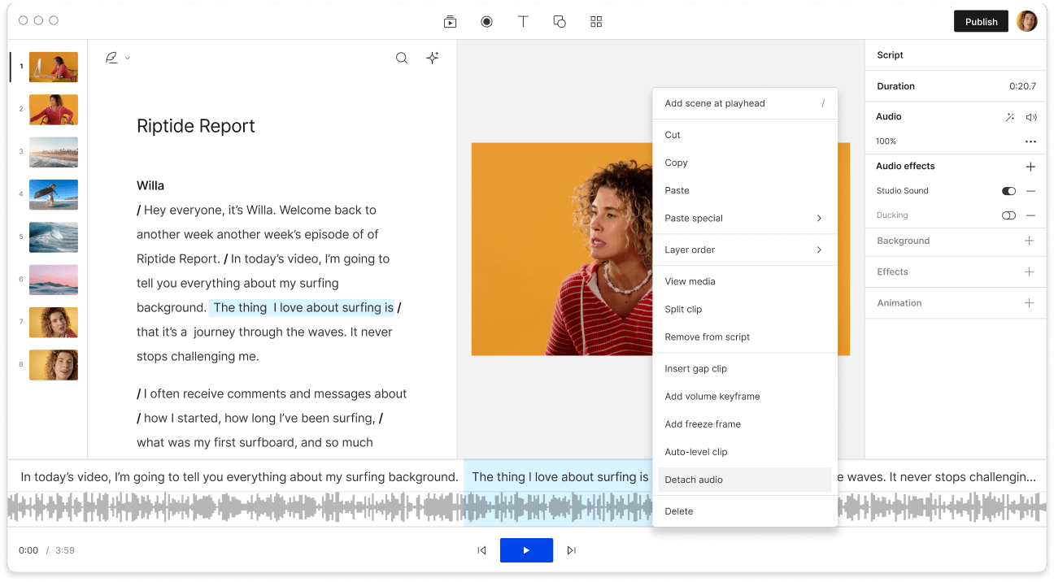Click the audio volume speaker icon
Screen dimensions: 1054x582
1031,117
